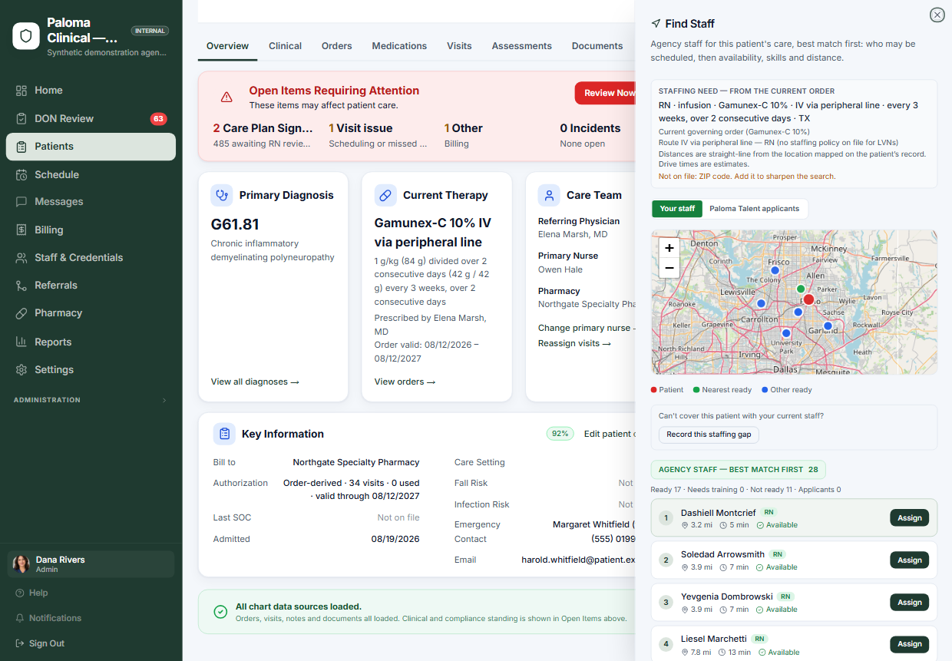The width and height of the screenshot is (952, 661).
Task: Click the Referrals branch icon
Action: 21,286
